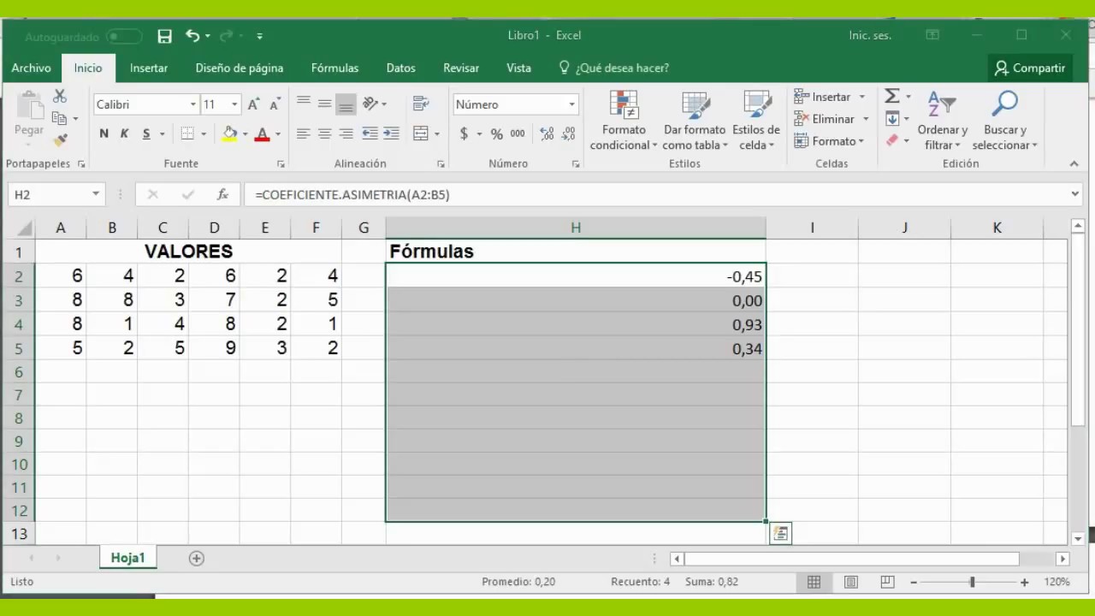Switch to the Revisar tab
Screen dimensions: 1095x616
[x=461, y=68]
